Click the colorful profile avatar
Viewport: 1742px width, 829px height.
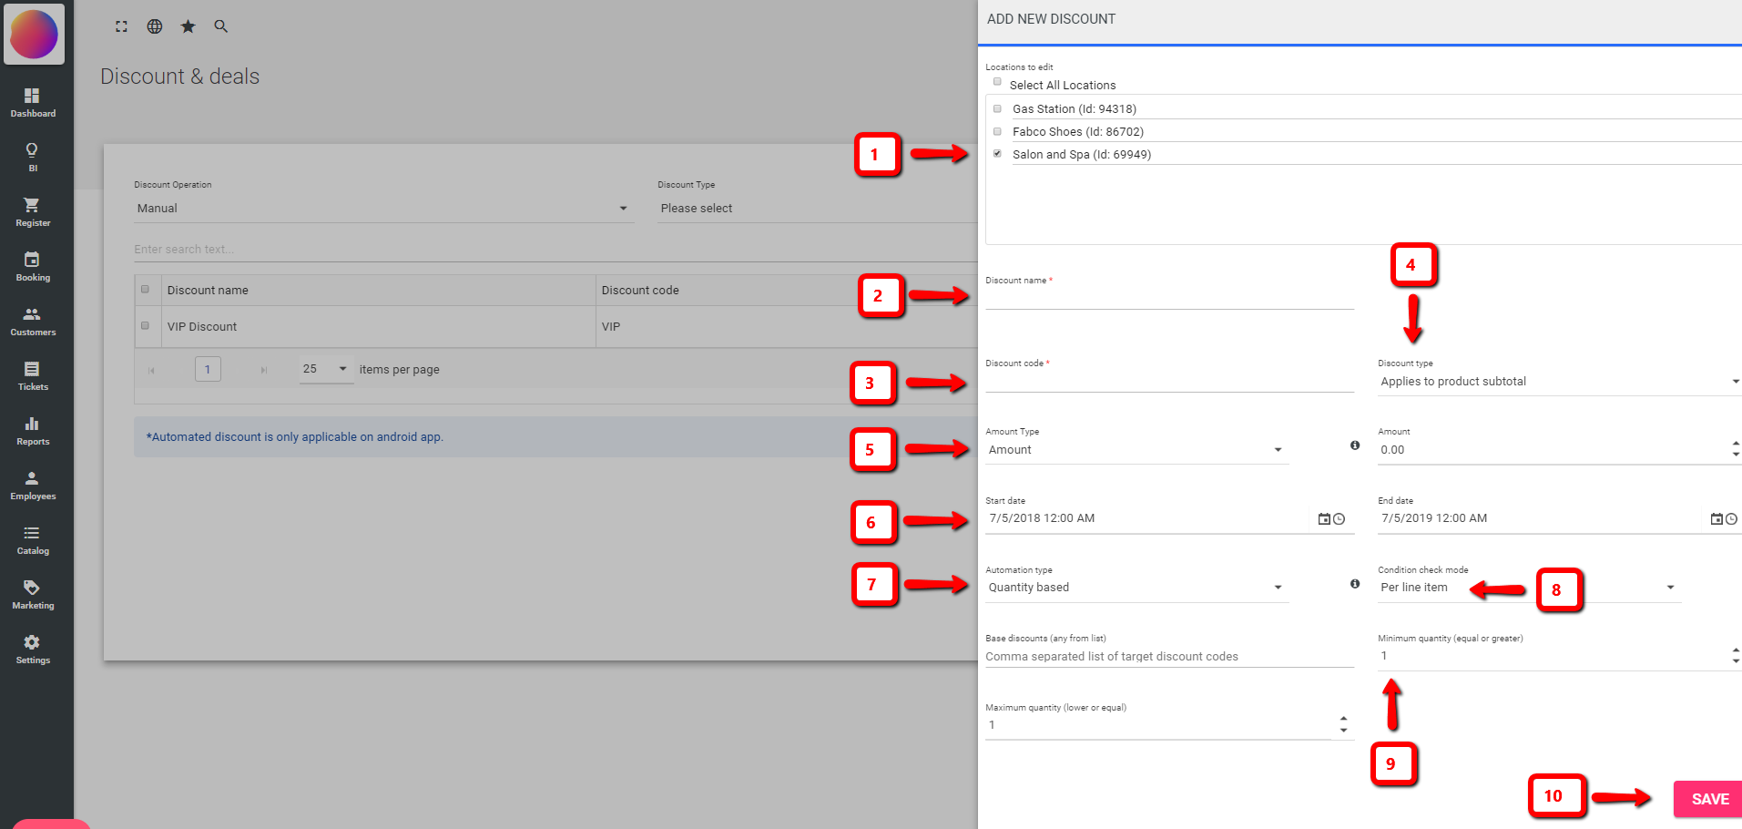[x=34, y=34]
